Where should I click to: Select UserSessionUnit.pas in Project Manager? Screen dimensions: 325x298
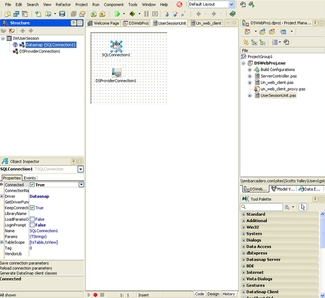[278, 95]
